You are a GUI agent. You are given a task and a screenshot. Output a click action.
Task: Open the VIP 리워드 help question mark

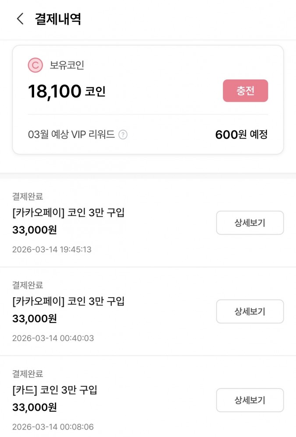(x=123, y=135)
